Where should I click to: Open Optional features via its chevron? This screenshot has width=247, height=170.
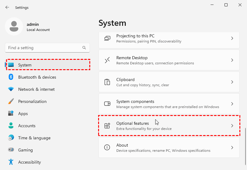click(x=232, y=126)
